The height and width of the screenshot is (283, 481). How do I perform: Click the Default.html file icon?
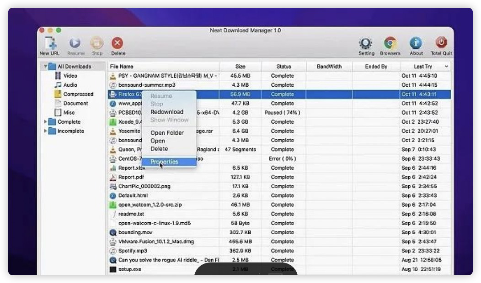coord(113,195)
